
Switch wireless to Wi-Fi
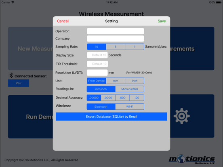coord(130,106)
